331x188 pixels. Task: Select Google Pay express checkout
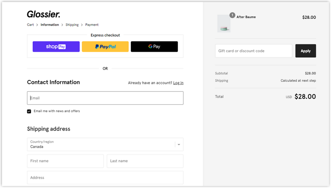pos(154,46)
